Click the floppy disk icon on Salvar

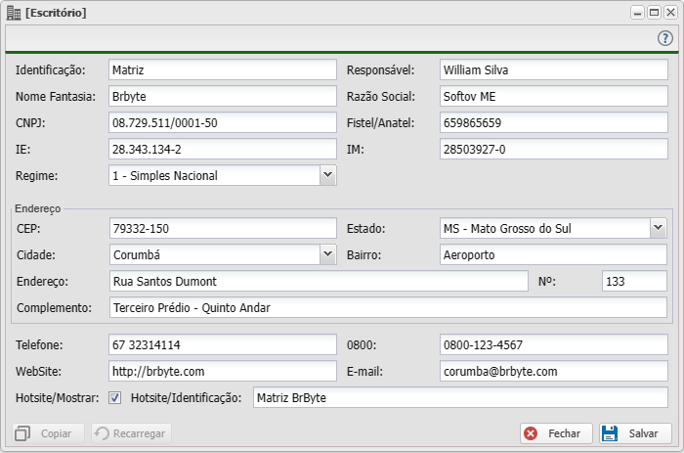pyautogui.click(x=610, y=433)
